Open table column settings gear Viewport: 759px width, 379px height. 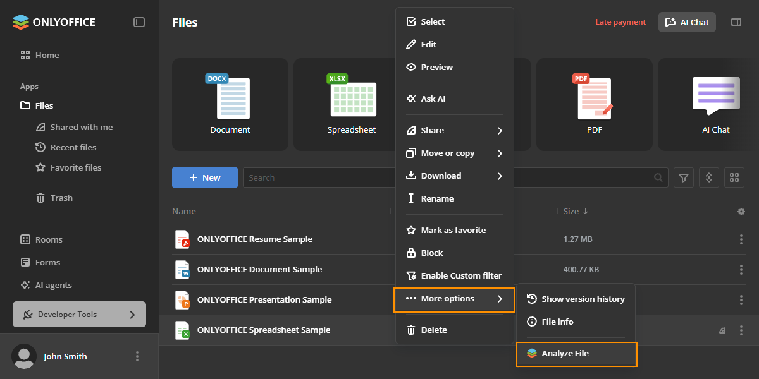[x=741, y=212]
